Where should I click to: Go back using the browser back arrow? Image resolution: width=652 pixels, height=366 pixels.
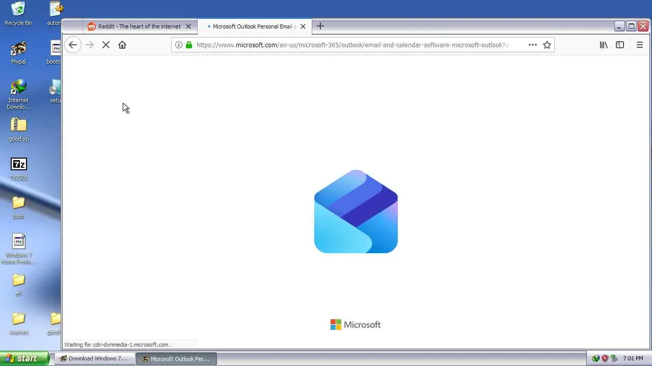coord(73,45)
